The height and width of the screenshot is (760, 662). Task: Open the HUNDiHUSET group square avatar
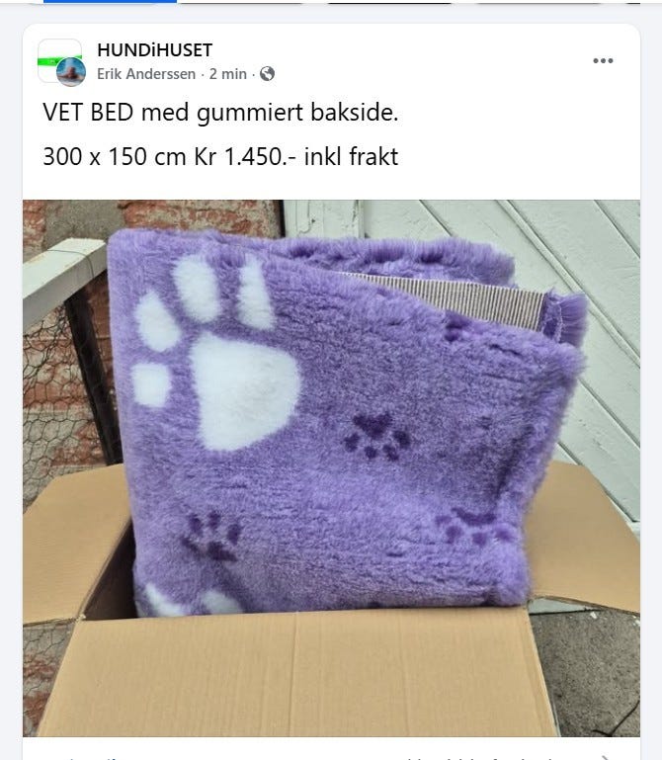click(59, 59)
